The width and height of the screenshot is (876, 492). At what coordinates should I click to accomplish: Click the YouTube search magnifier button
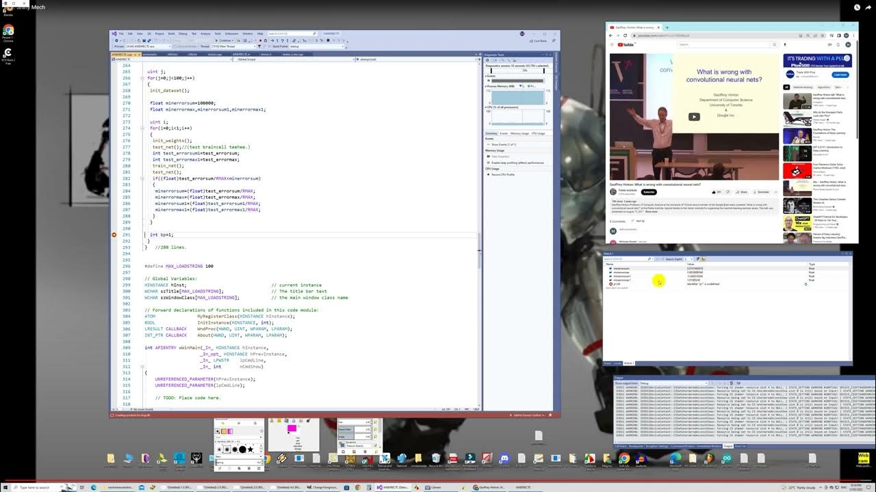[x=775, y=44]
